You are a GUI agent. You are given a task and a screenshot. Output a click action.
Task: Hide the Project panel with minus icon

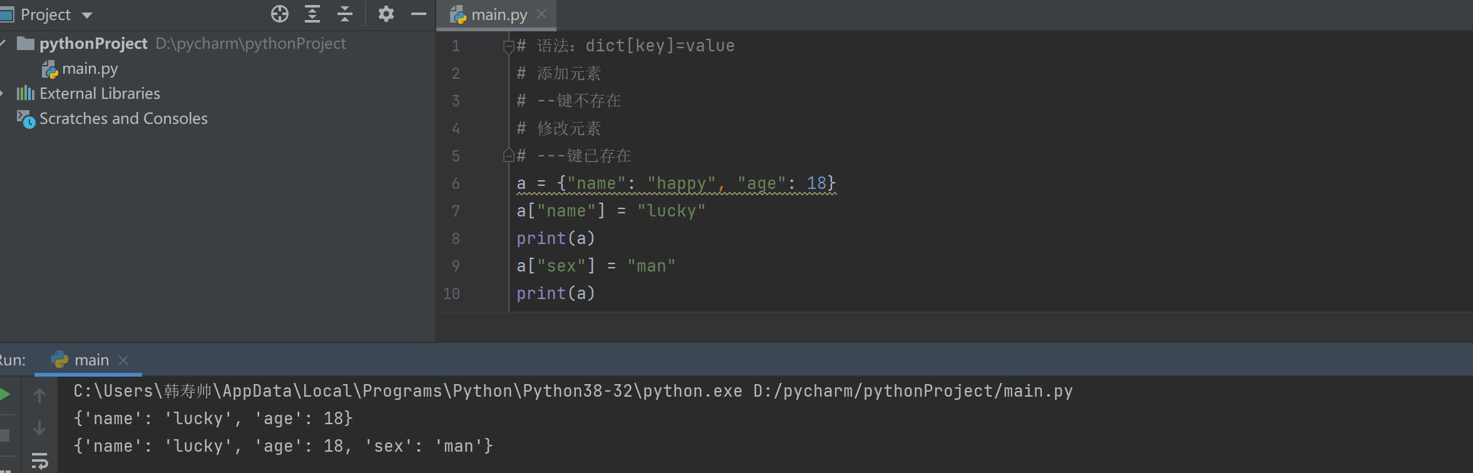tap(418, 14)
